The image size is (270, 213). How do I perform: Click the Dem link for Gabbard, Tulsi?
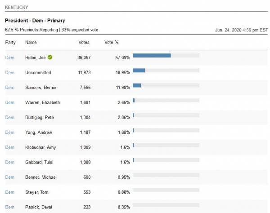click(9, 162)
